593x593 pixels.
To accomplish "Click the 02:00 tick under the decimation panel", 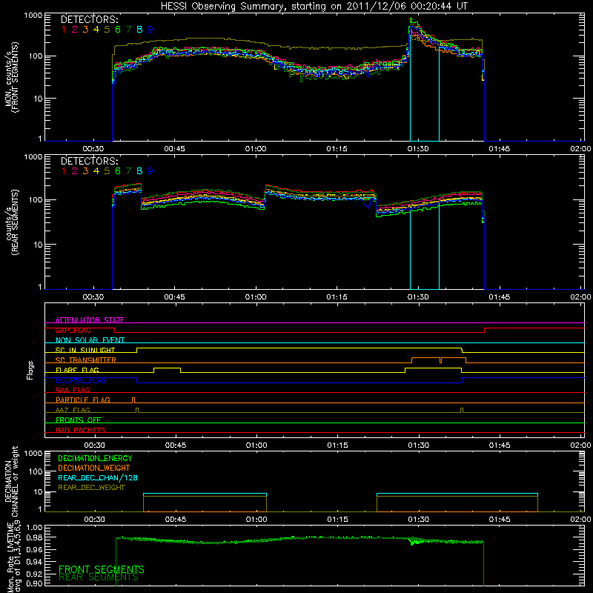I will [580, 520].
